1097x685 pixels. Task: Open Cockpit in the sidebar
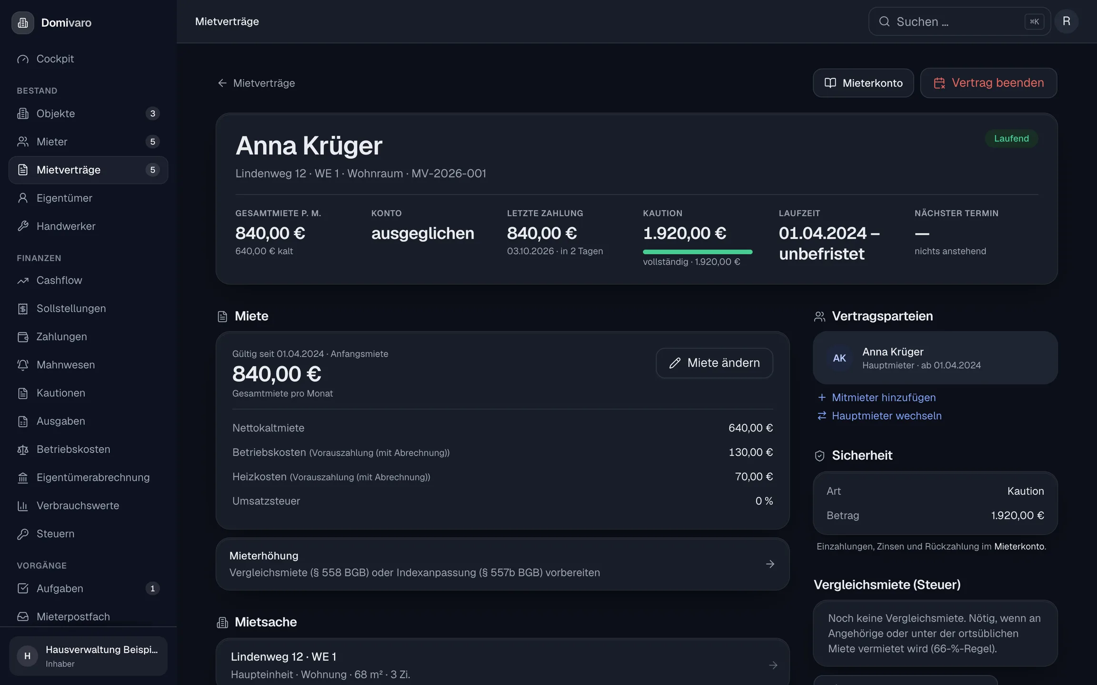pyautogui.click(x=88, y=59)
